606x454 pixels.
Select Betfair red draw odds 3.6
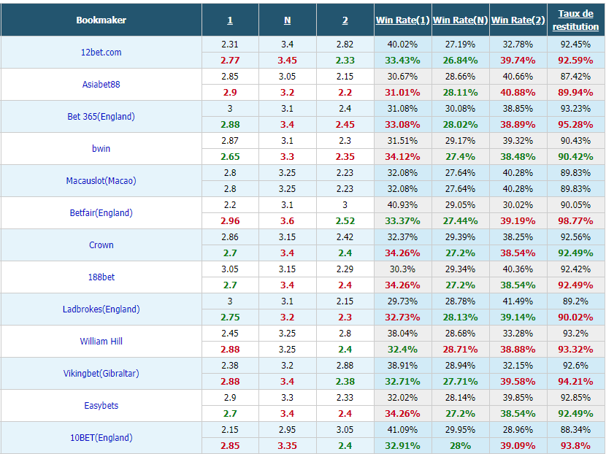point(287,221)
